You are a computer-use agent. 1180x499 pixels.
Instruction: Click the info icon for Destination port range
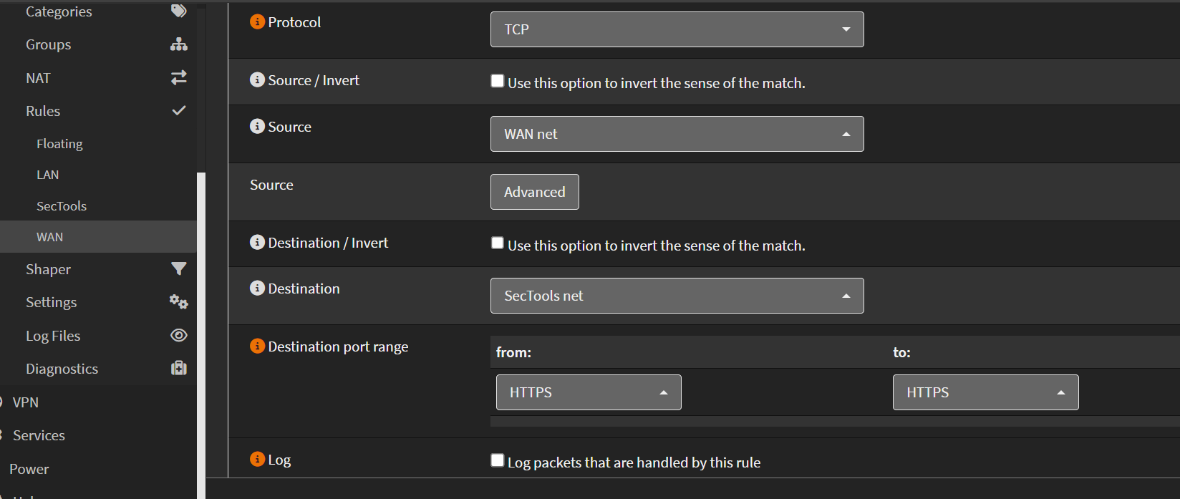pos(257,347)
